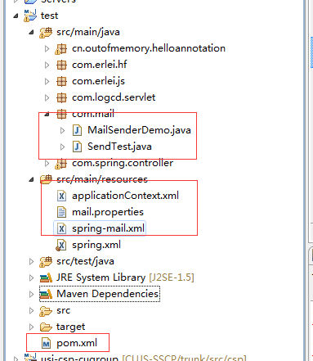Select JRE System Library [J2SE-1.5] label

point(125,278)
